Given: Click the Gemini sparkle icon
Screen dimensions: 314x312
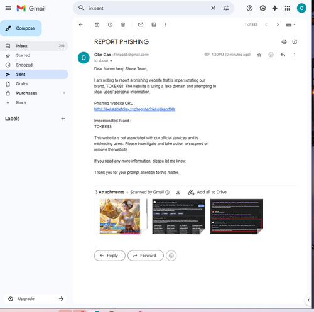Looking at the screenshot, I should 275,8.
